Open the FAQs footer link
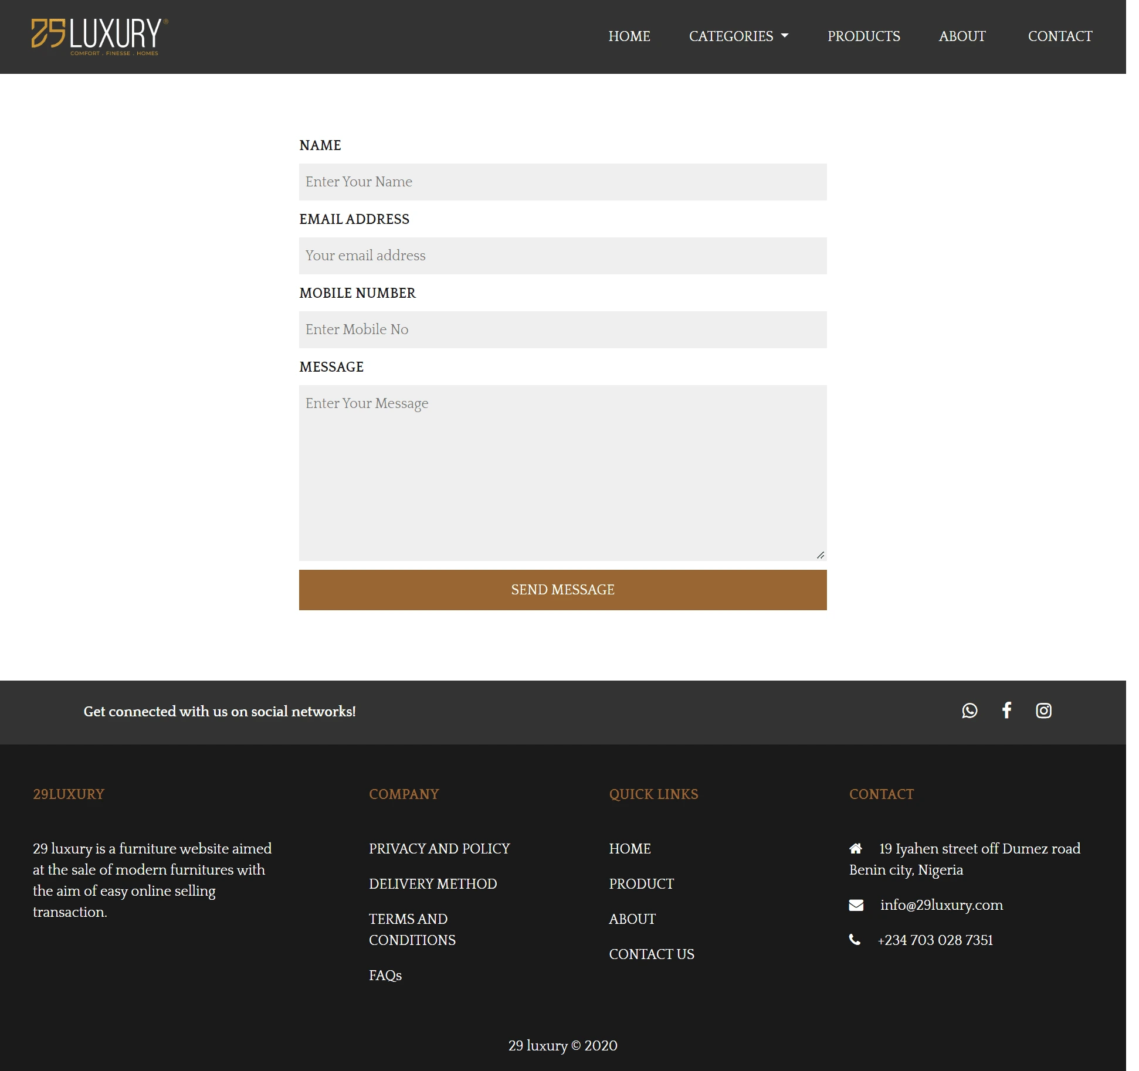The image size is (1139, 1071). [x=385, y=975]
